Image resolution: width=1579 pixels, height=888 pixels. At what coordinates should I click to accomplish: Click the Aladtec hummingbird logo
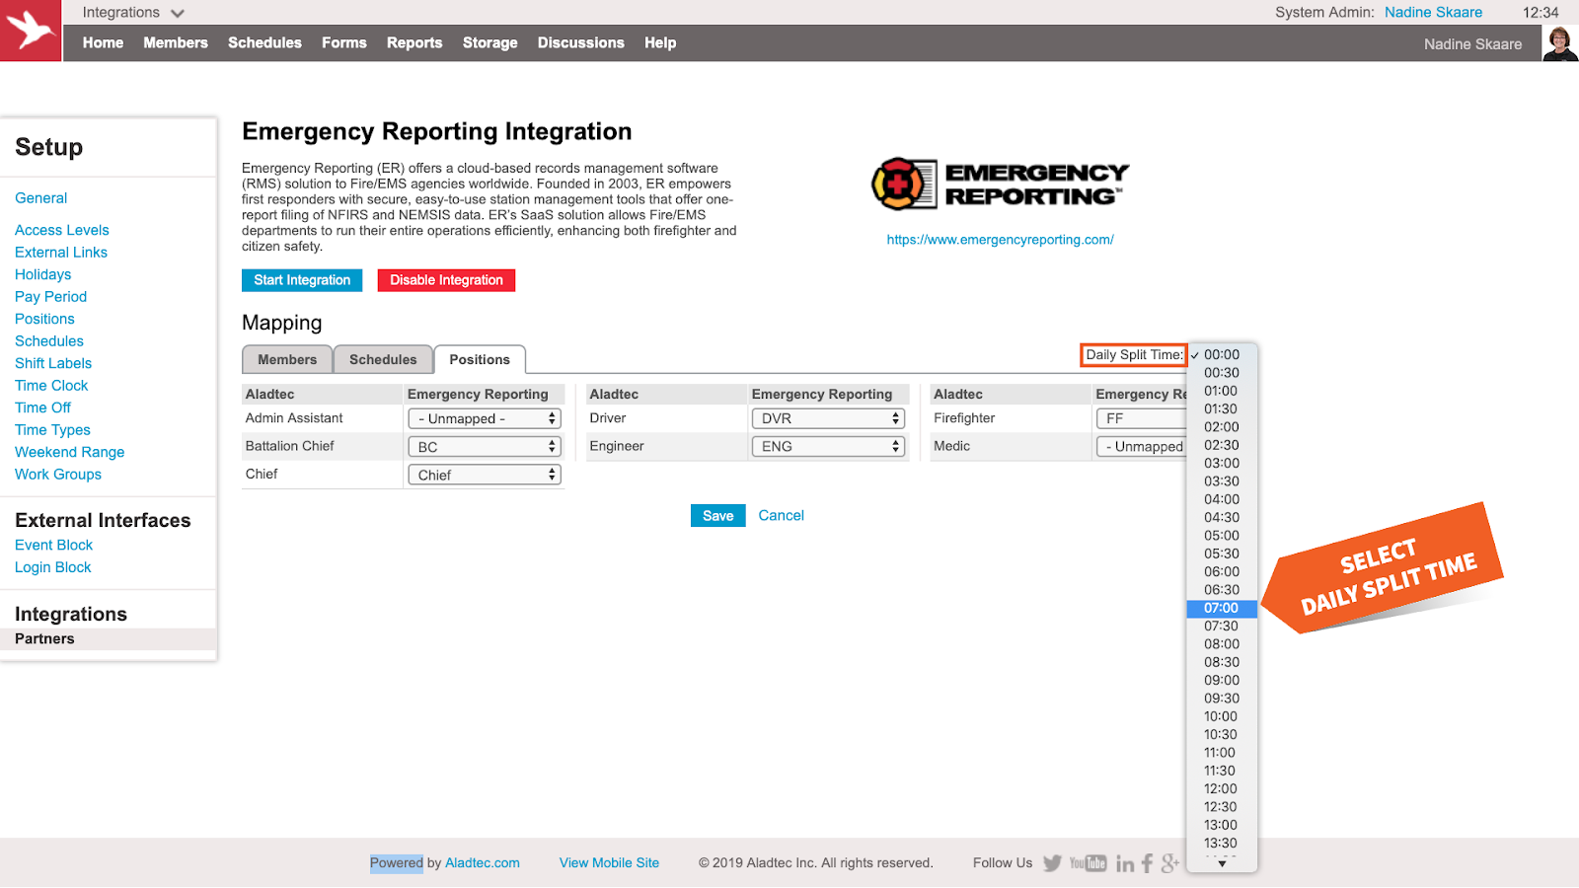coord(31,31)
